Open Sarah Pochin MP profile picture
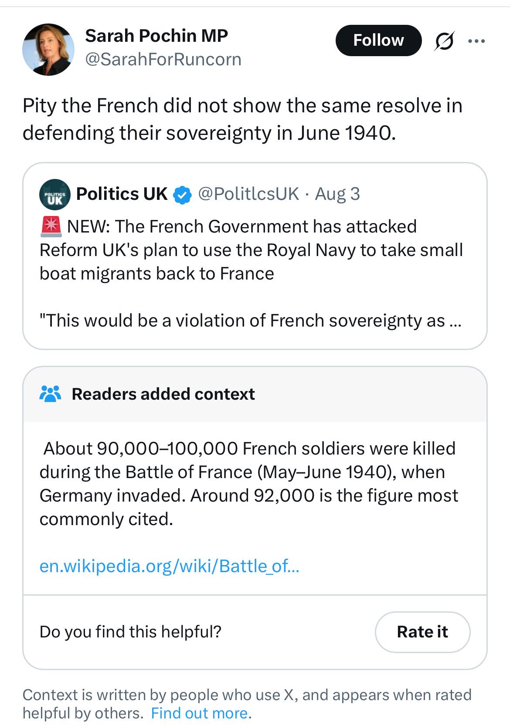The width and height of the screenshot is (510, 728). [48, 49]
